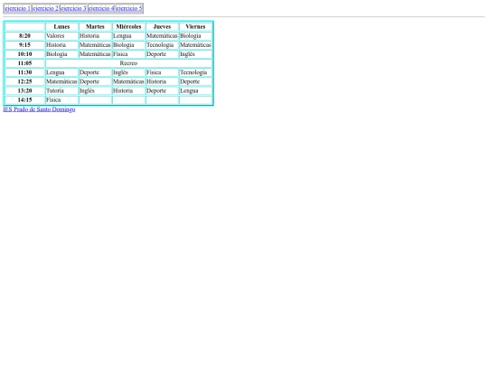
Task: Select Lengua in the 13:20 row
Action: (x=195, y=91)
